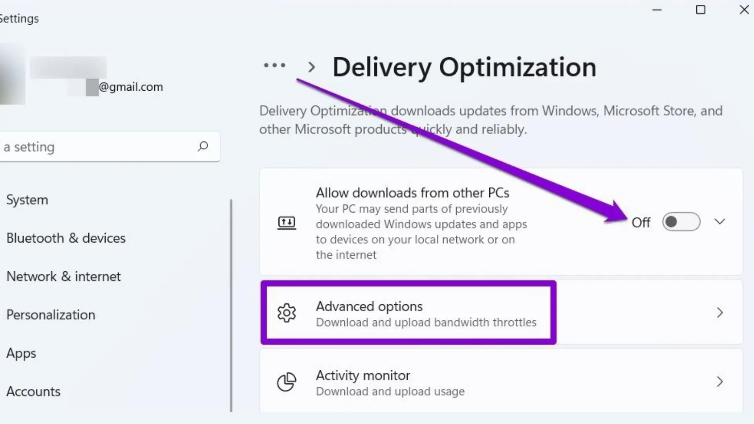Toggle Allow downloads from other PCs switch

[681, 222]
